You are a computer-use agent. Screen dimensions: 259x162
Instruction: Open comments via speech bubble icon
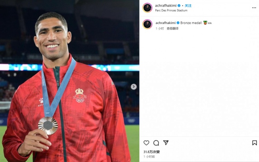pos(156,143)
